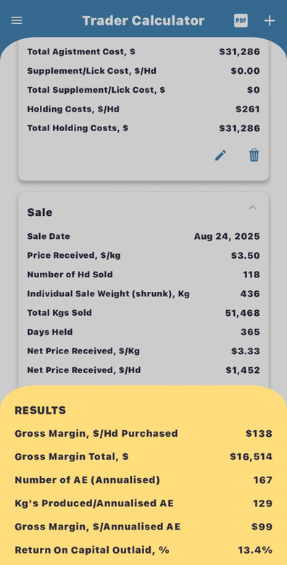
Task: Tap the Price Received $3.50 value
Action: pos(245,256)
